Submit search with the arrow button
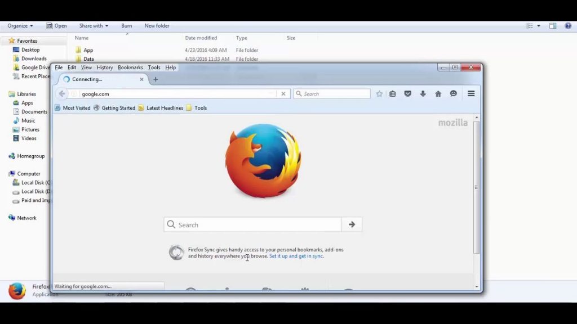 click(351, 224)
